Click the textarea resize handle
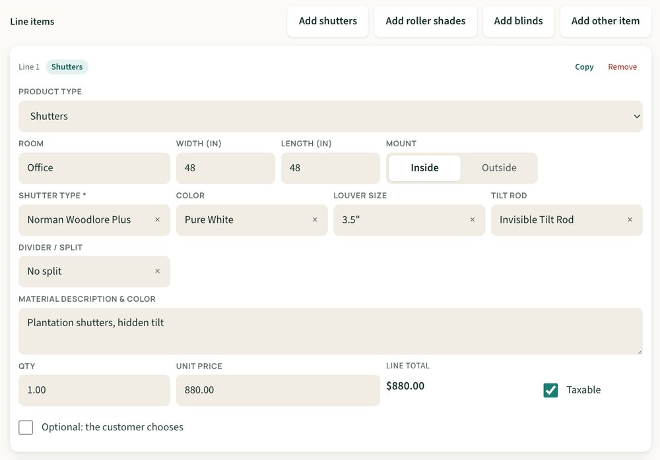This screenshot has height=460, width=660. (x=640, y=351)
